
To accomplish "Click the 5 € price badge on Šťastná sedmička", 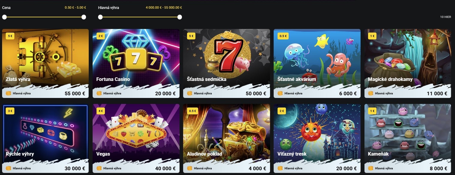I will click(x=191, y=36).
